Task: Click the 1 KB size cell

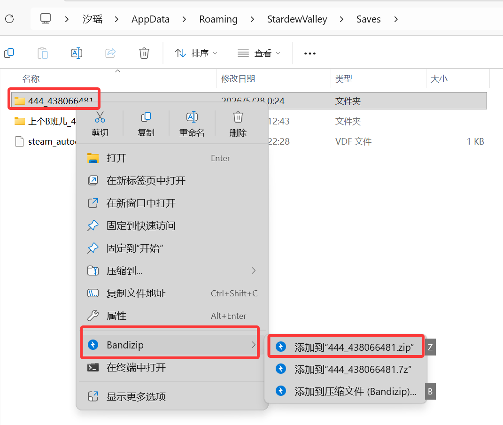Action: click(x=475, y=141)
